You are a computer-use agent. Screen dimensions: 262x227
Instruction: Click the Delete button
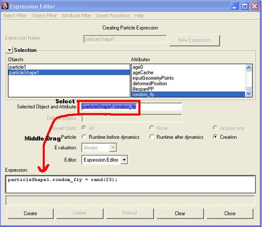point(79,213)
